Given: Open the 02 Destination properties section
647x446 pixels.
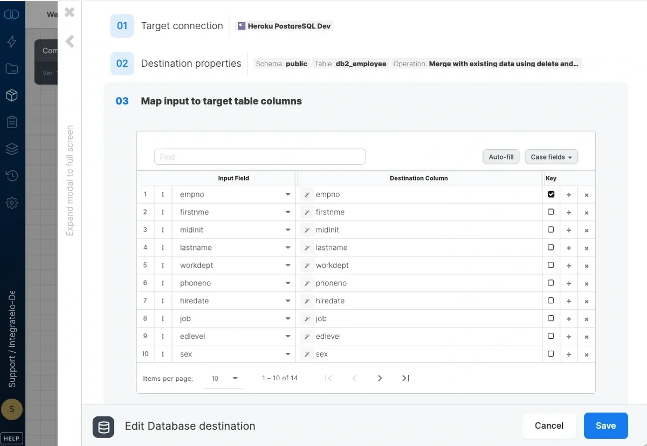Looking at the screenshot, I should 191,63.
